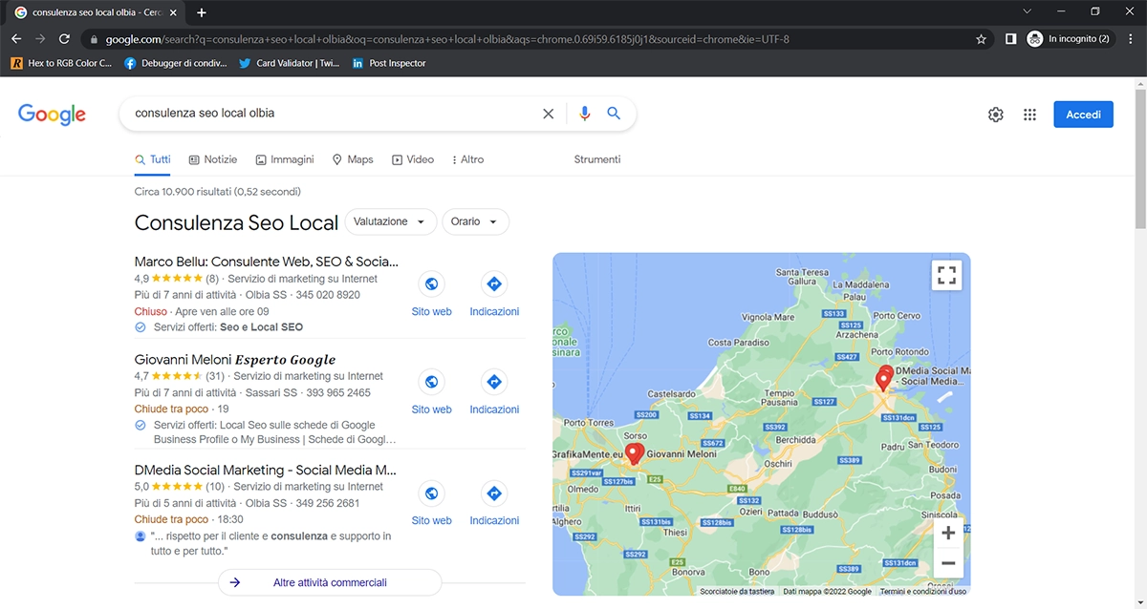Image resolution: width=1147 pixels, height=609 pixels.
Task: Open Giovanni Meloni Esperto Google listing
Action: click(x=235, y=360)
